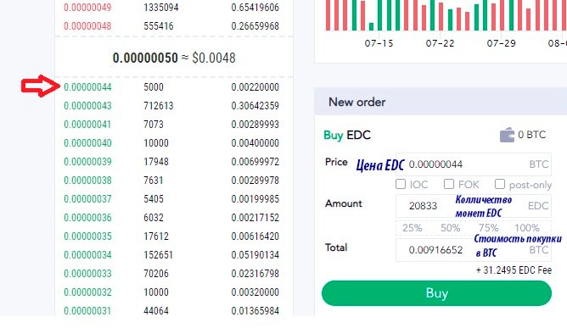Select the Total field showing 0.00916652
The image size is (567, 328).
474,250
